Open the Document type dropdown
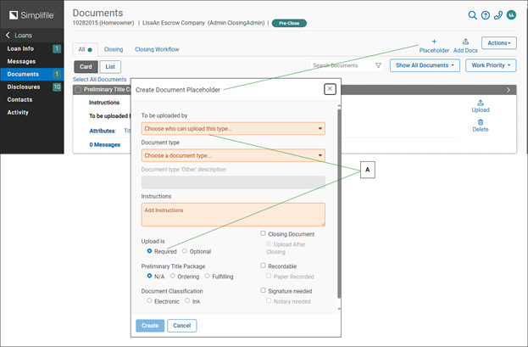528x347 pixels. click(233, 155)
